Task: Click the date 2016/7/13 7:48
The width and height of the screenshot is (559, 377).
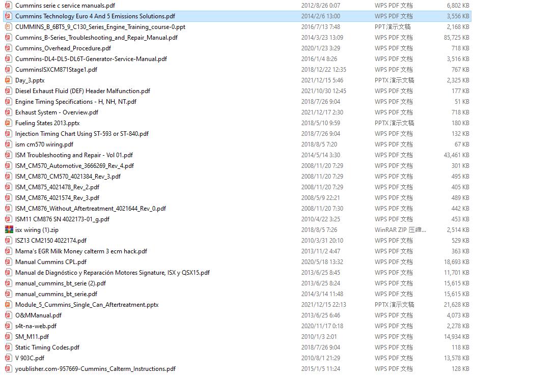Action: click(321, 27)
